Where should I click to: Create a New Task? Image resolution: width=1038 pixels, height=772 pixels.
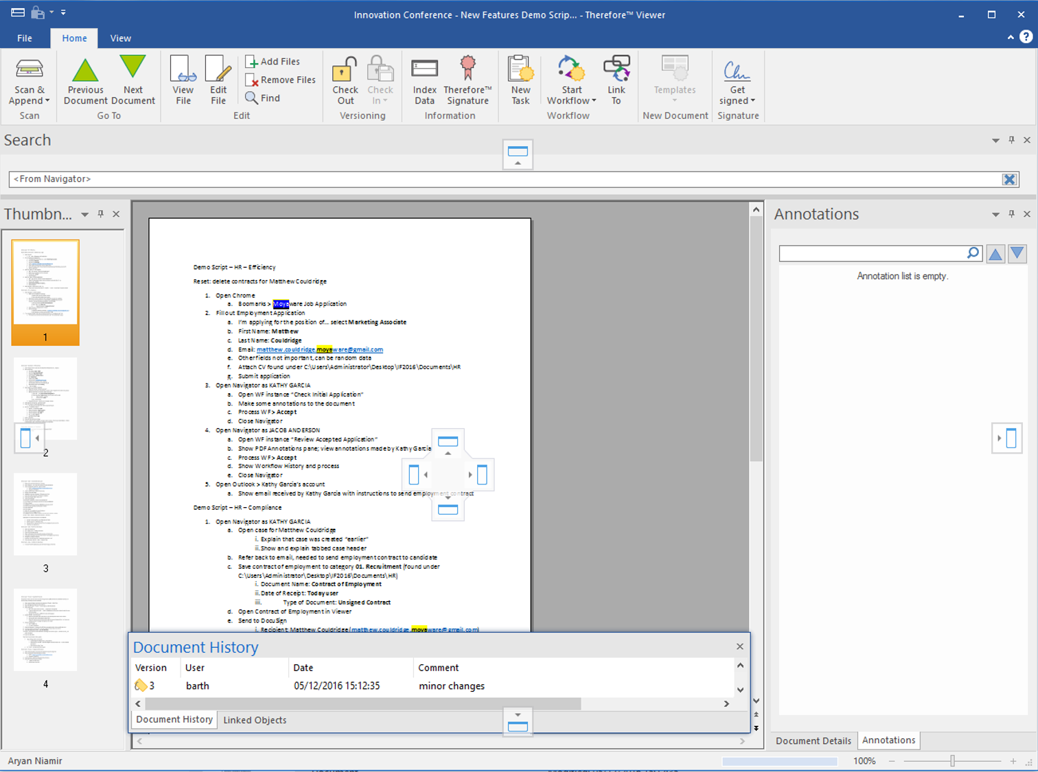point(520,82)
